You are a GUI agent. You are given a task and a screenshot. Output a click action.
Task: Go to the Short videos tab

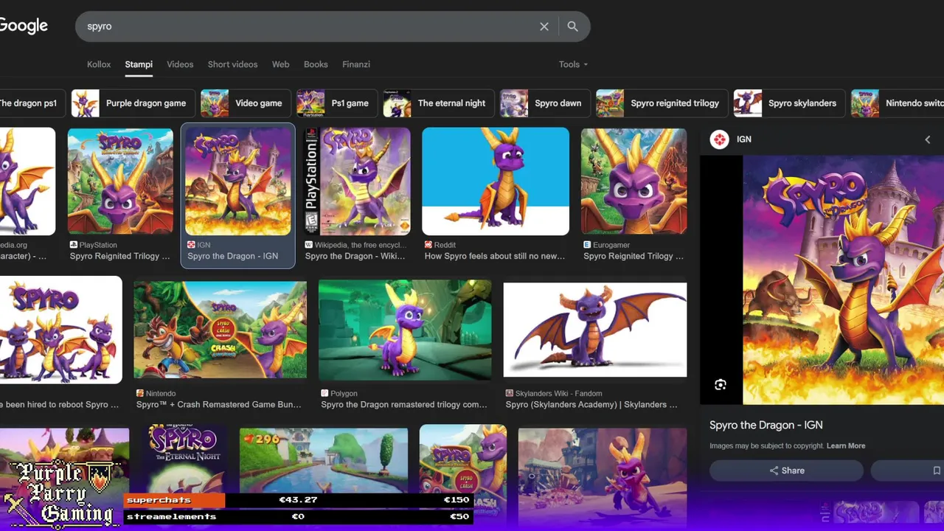pos(232,64)
